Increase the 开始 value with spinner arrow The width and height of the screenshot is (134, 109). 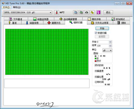[x=110, y=41]
